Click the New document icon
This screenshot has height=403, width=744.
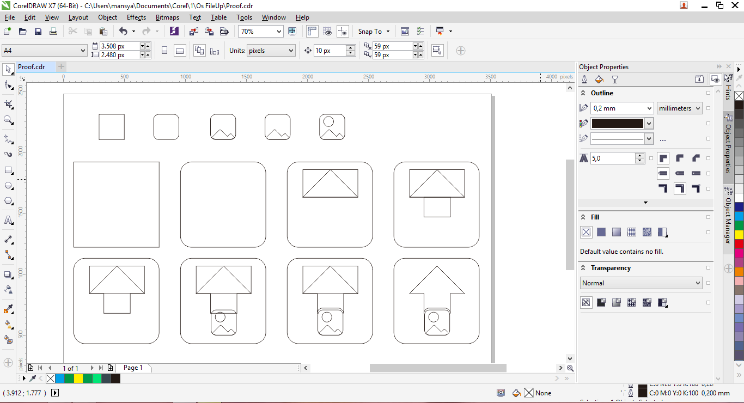pyautogui.click(x=7, y=32)
